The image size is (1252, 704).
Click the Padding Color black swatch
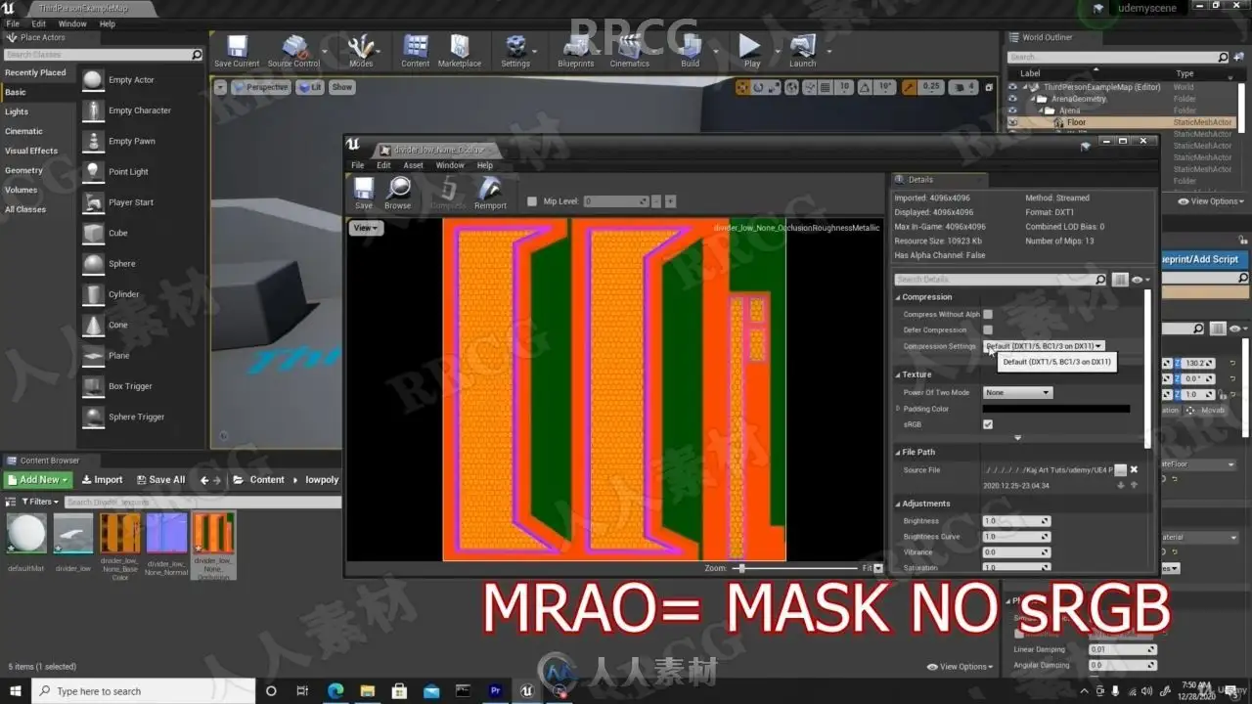(1056, 409)
